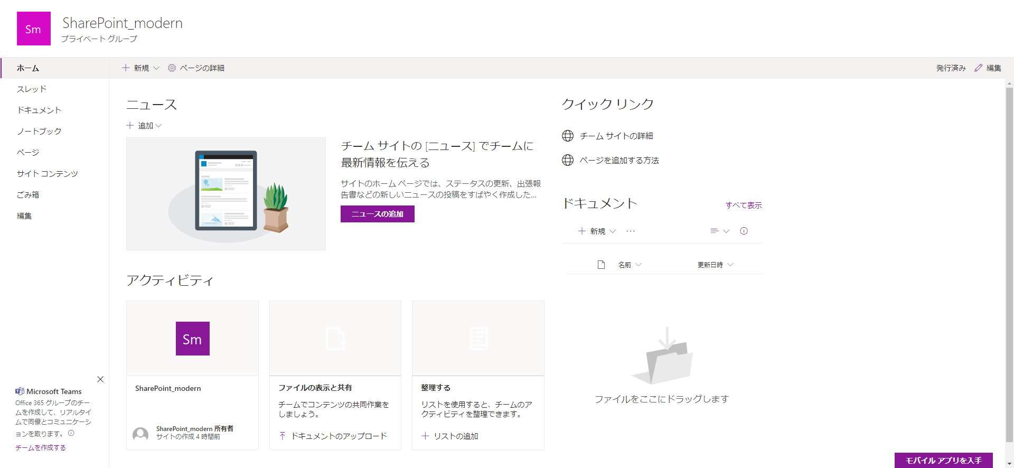
Task: Click the 発行済み status text
Action: (951, 68)
